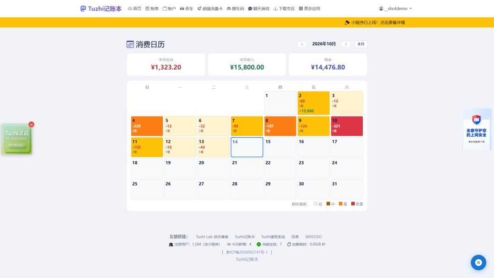Click the 本月支出 ¥1,323.20 card
This screenshot has width=494, height=278.
click(x=166, y=64)
